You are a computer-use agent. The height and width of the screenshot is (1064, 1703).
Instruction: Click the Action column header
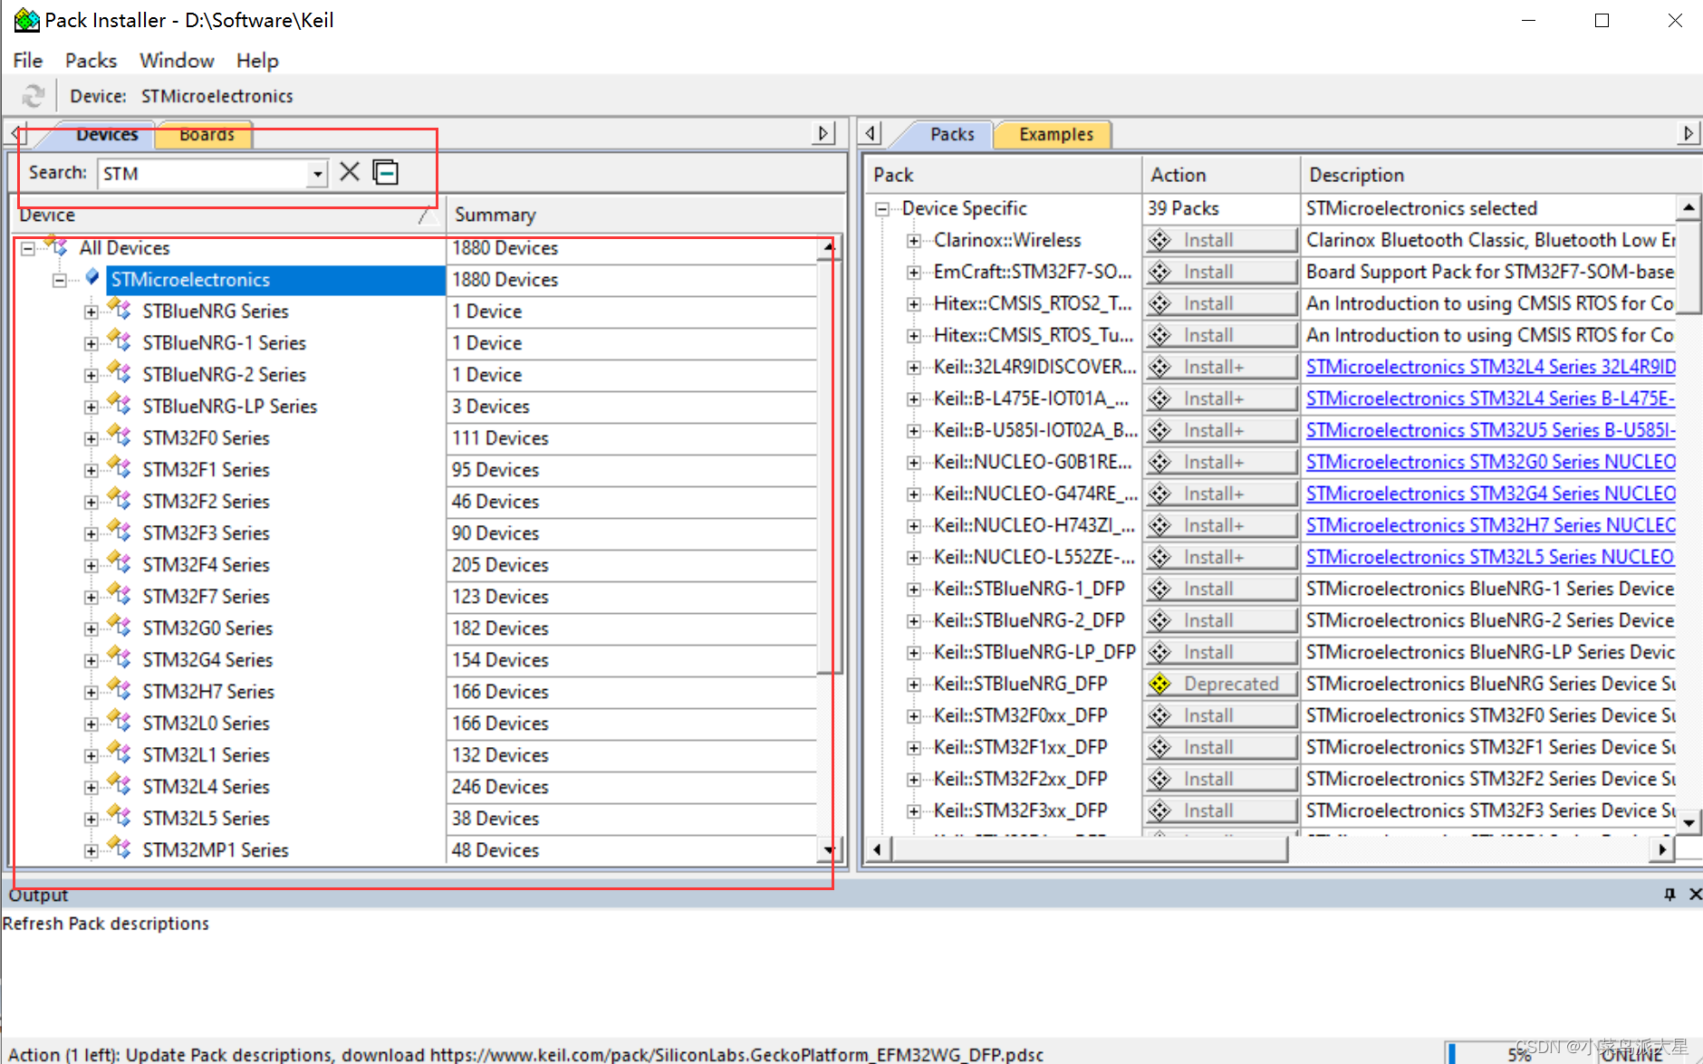(x=1220, y=175)
